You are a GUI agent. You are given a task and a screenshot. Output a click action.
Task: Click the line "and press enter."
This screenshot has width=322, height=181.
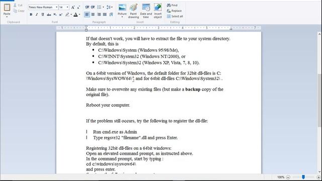click(101, 169)
